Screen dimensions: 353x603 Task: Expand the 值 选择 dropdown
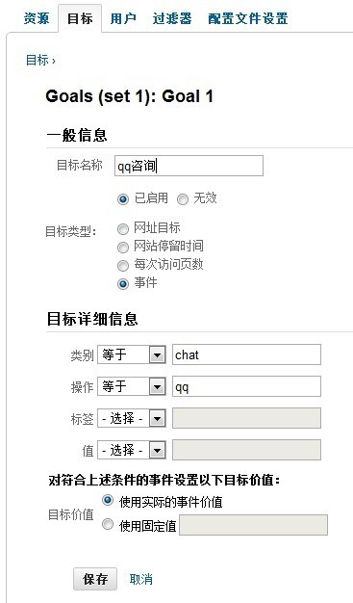[x=132, y=450]
